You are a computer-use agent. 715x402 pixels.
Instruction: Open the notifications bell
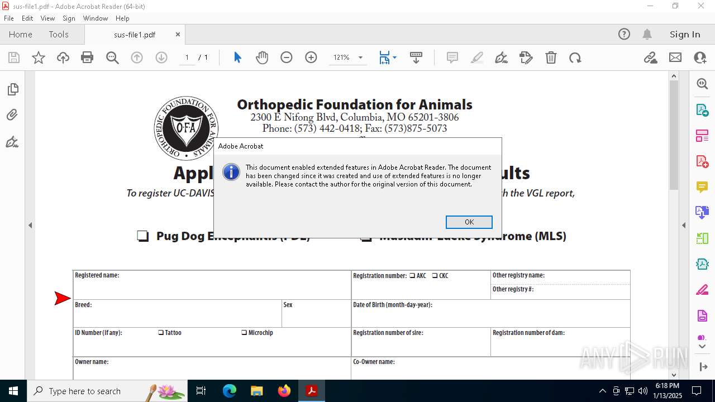pyautogui.click(x=647, y=35)
